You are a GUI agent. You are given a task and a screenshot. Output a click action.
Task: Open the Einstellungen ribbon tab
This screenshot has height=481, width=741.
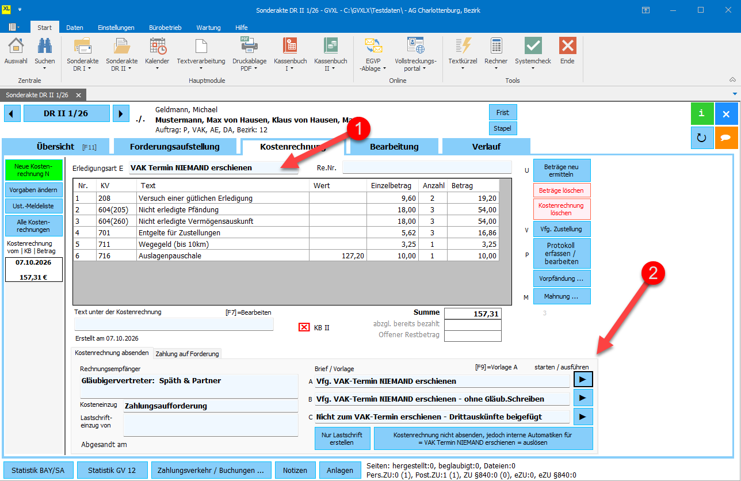(x=116, y=28)
